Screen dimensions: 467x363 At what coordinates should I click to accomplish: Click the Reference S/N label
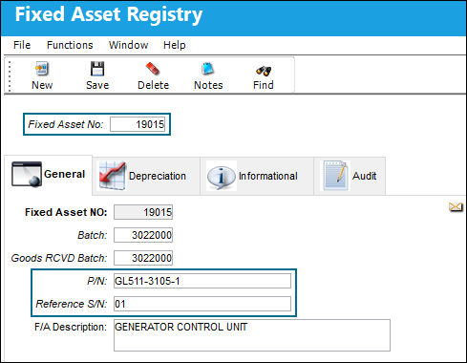72,304
